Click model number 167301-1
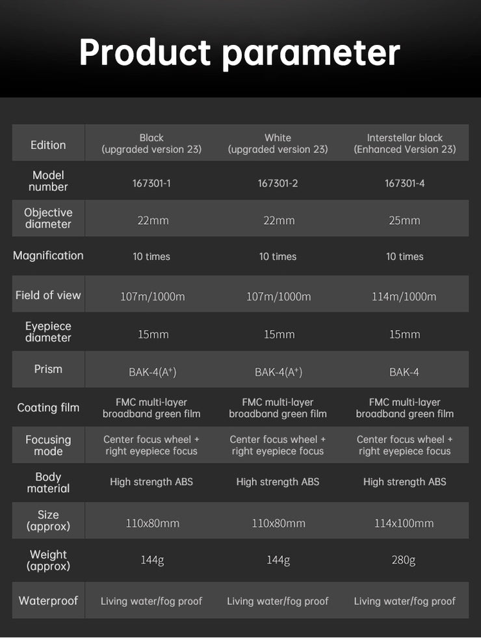The height and width of the screenshot is (638, 481). (151, 183)
